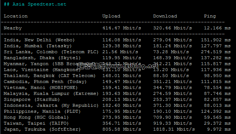This screenshot has height=134, width=236.
Task: Click Vientaine ping 117.936 ms
Action: [x=216, y=70]
